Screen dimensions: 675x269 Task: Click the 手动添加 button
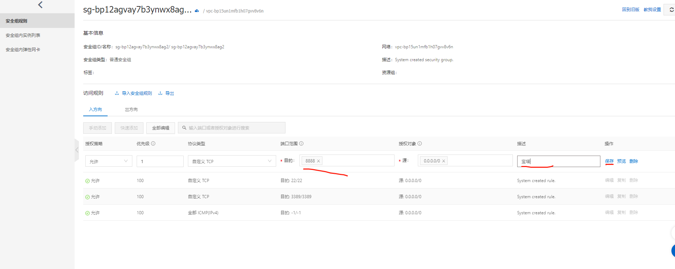(98, 128)
